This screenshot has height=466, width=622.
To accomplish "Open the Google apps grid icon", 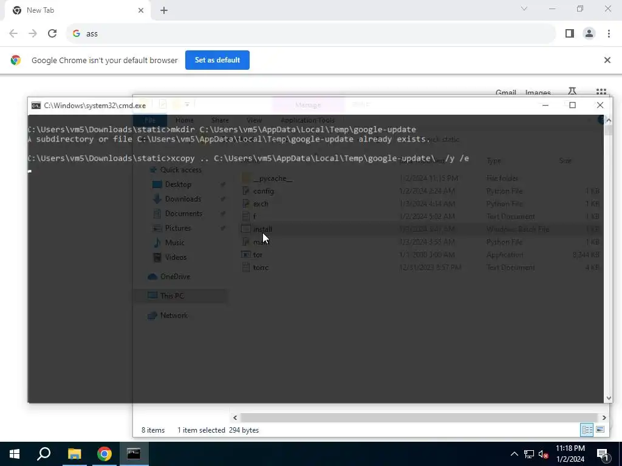I will coord(601,92).
